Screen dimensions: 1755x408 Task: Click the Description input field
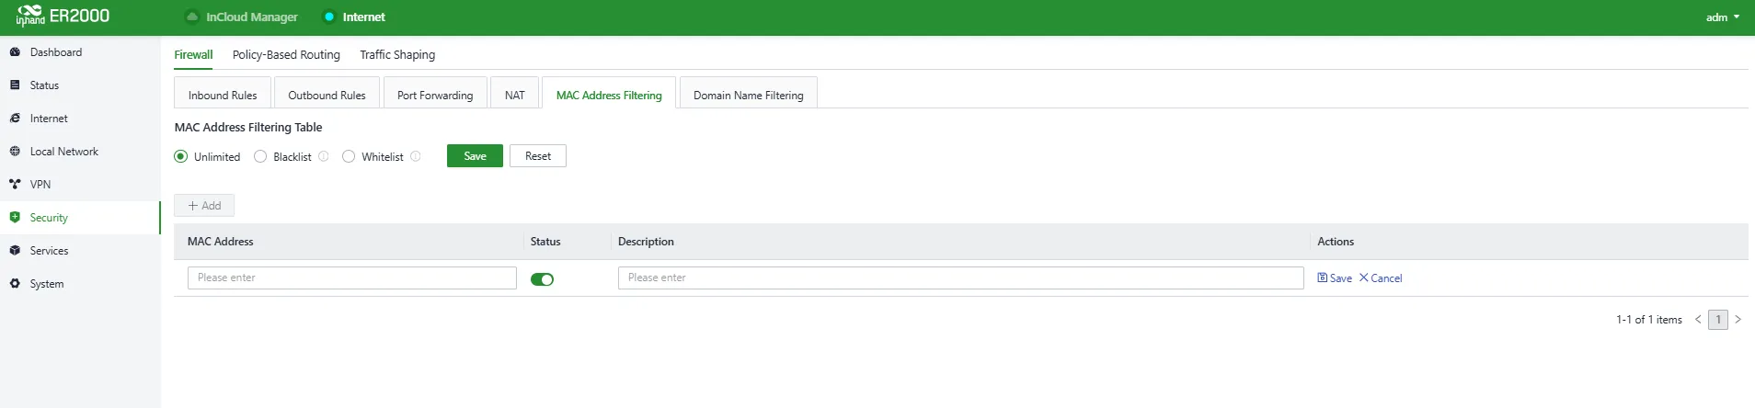point(960,278)
